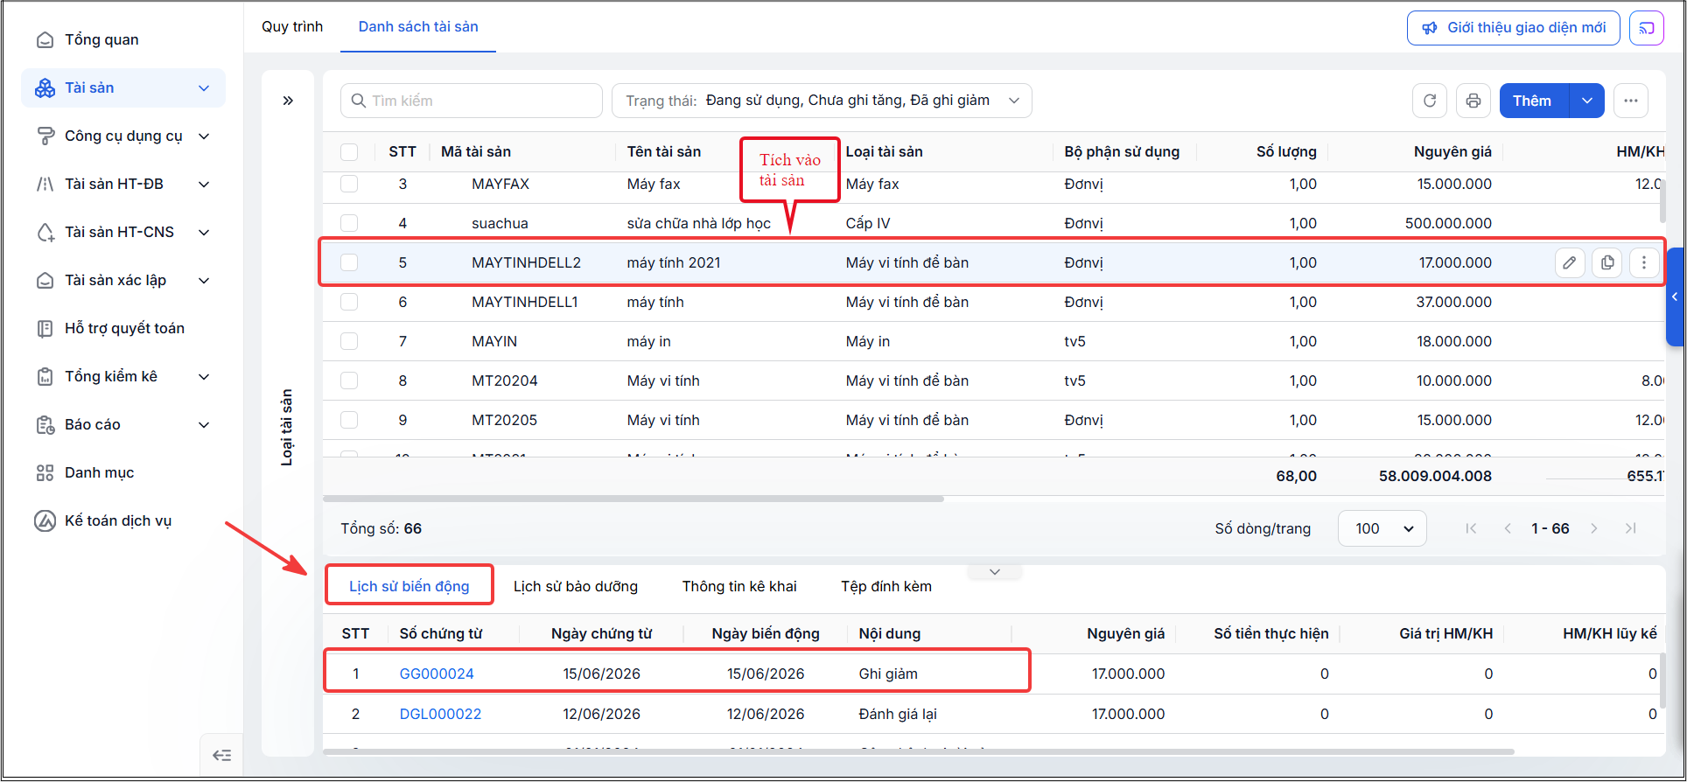Click Giới thiệu giao diện mới button

[1514, 28]
